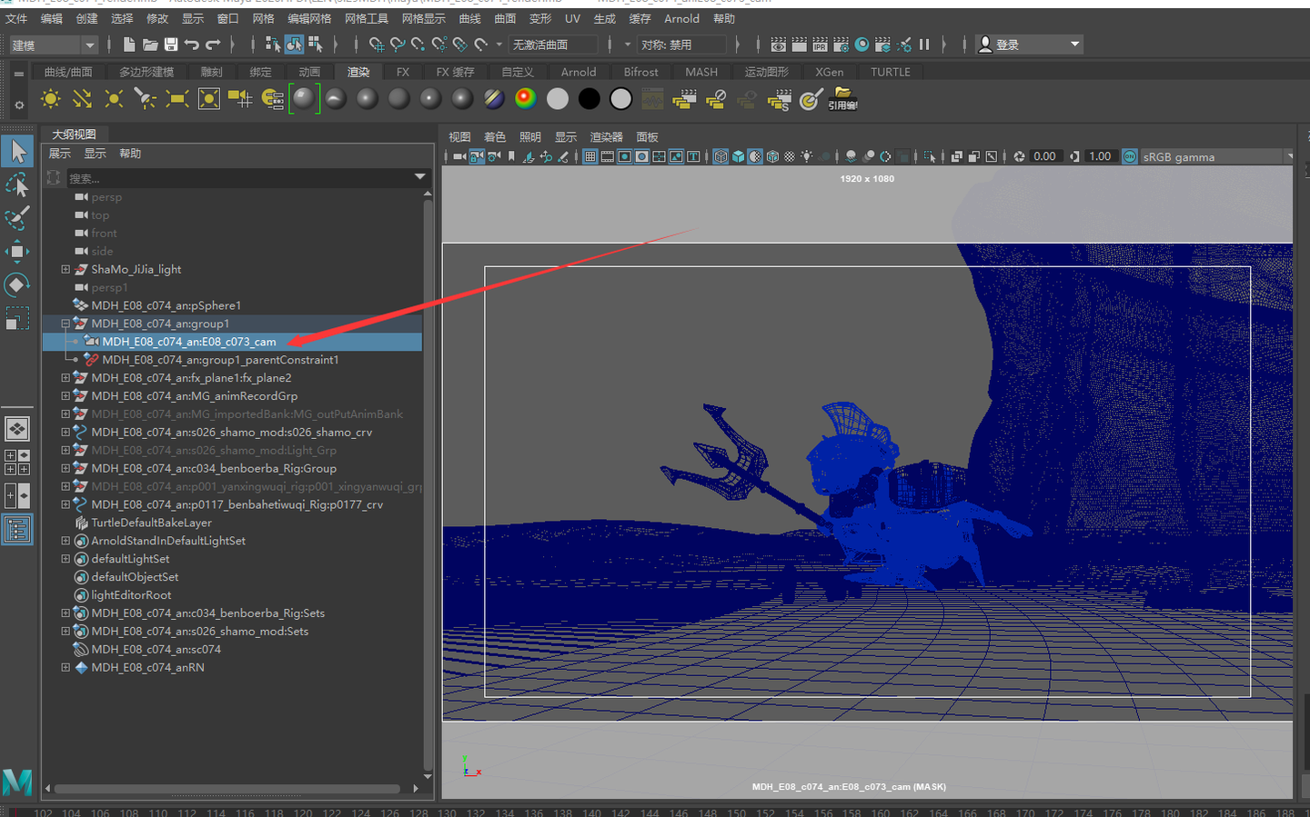This screenshot has height=817, width=1310.
Task: Toggle wireframe display mode in viewport
Action: (720, 156)
